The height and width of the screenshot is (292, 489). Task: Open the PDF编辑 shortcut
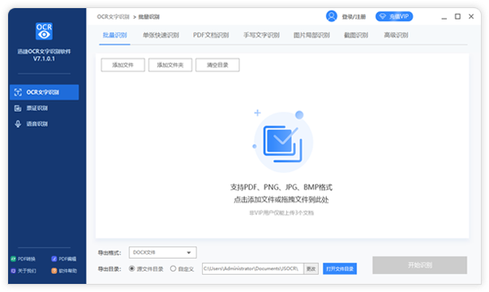pyautogui.click(x=64, y=259)
